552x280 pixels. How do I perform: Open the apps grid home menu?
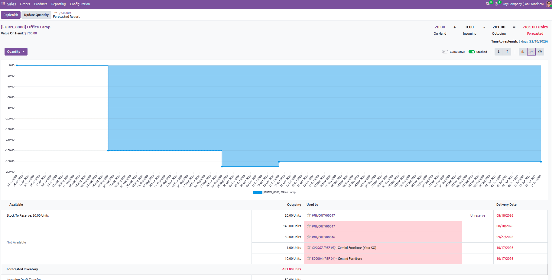click(x=3, y=4)
